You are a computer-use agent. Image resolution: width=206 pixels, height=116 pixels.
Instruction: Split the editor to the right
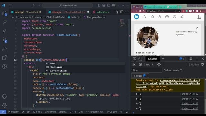122,12
